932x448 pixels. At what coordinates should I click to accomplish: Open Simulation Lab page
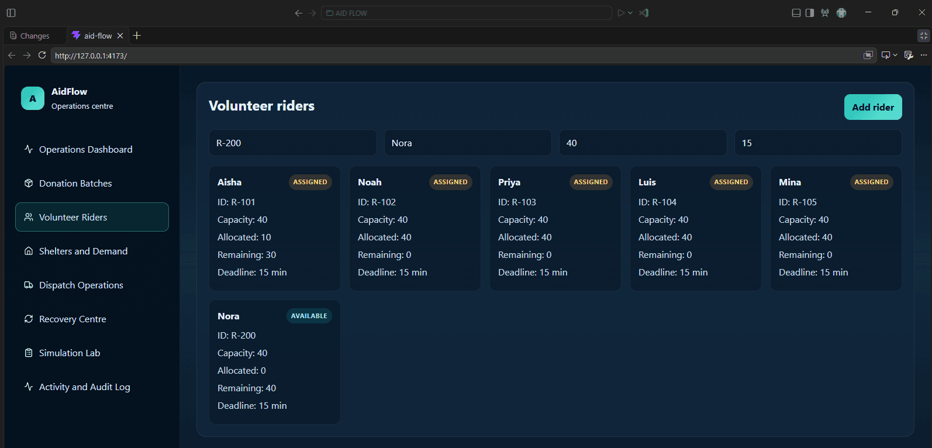(92, 353)
